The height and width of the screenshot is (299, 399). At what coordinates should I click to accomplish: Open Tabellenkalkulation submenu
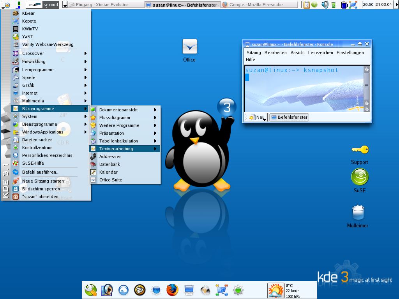point(125,141)
